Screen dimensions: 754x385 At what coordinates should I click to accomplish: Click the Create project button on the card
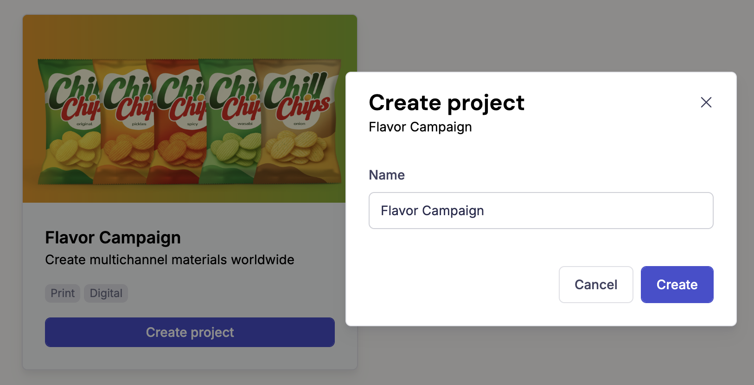[x=190, y=332]
